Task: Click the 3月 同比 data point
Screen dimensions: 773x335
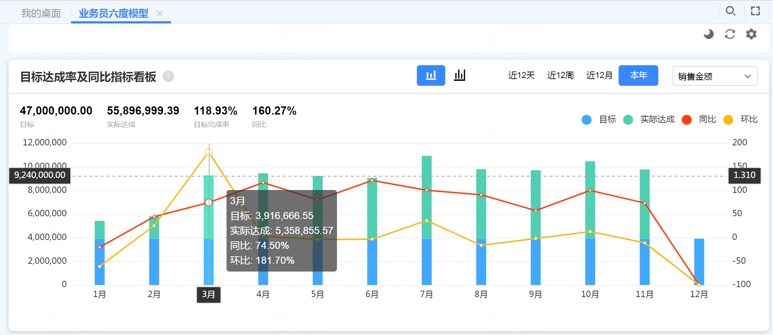Action: click(209, 202)
